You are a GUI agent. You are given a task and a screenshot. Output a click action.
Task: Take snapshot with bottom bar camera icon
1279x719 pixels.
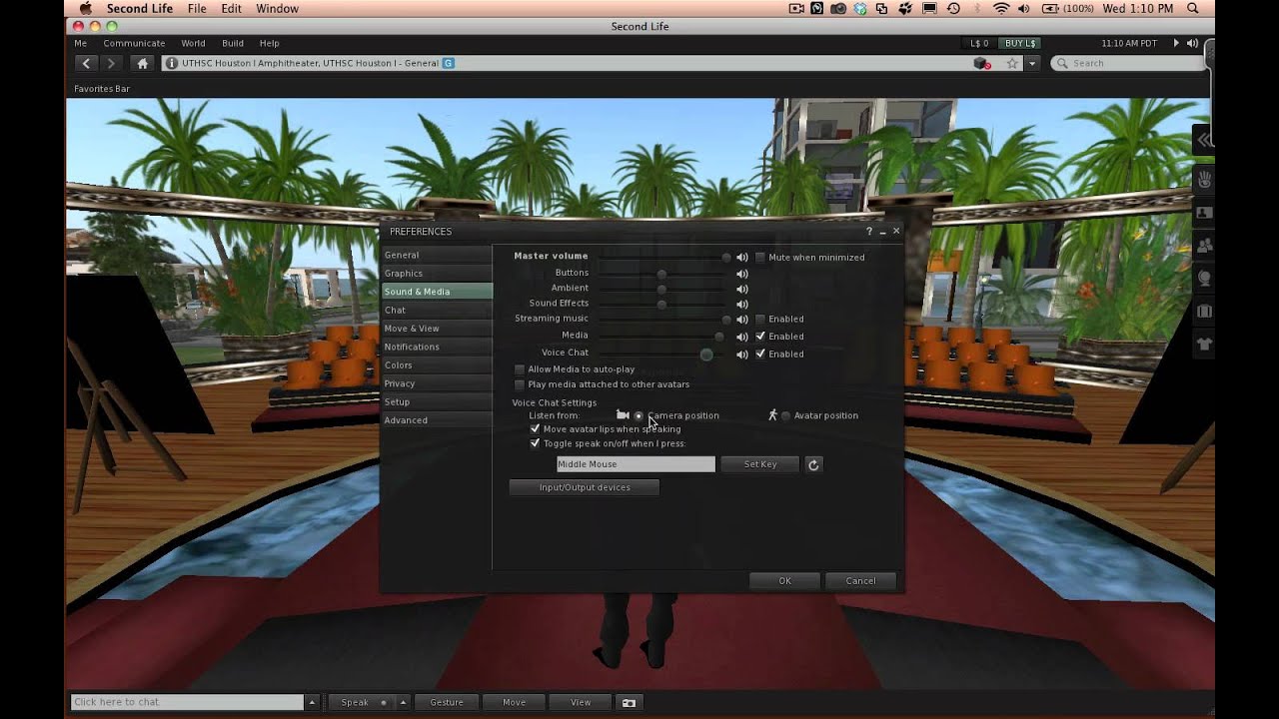click(x=629, y=702)
